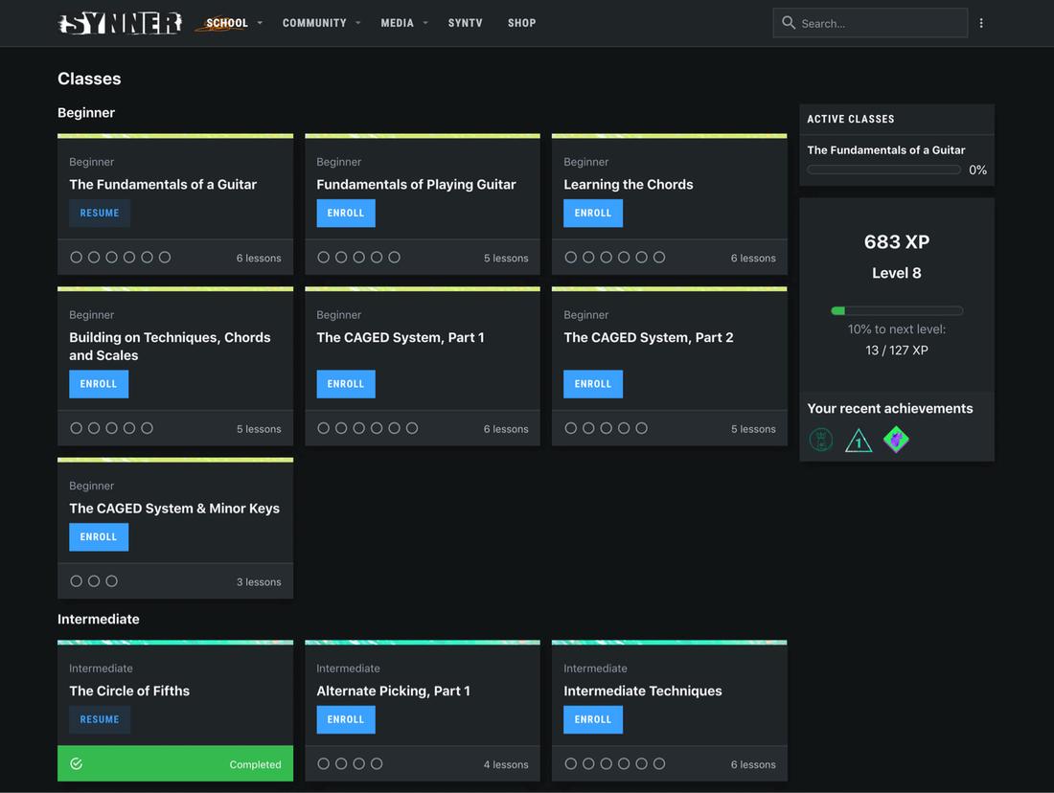Expand the MEDIA dropdown menu
This screenshot has height=793, width=1054.
tap(397, 22)
